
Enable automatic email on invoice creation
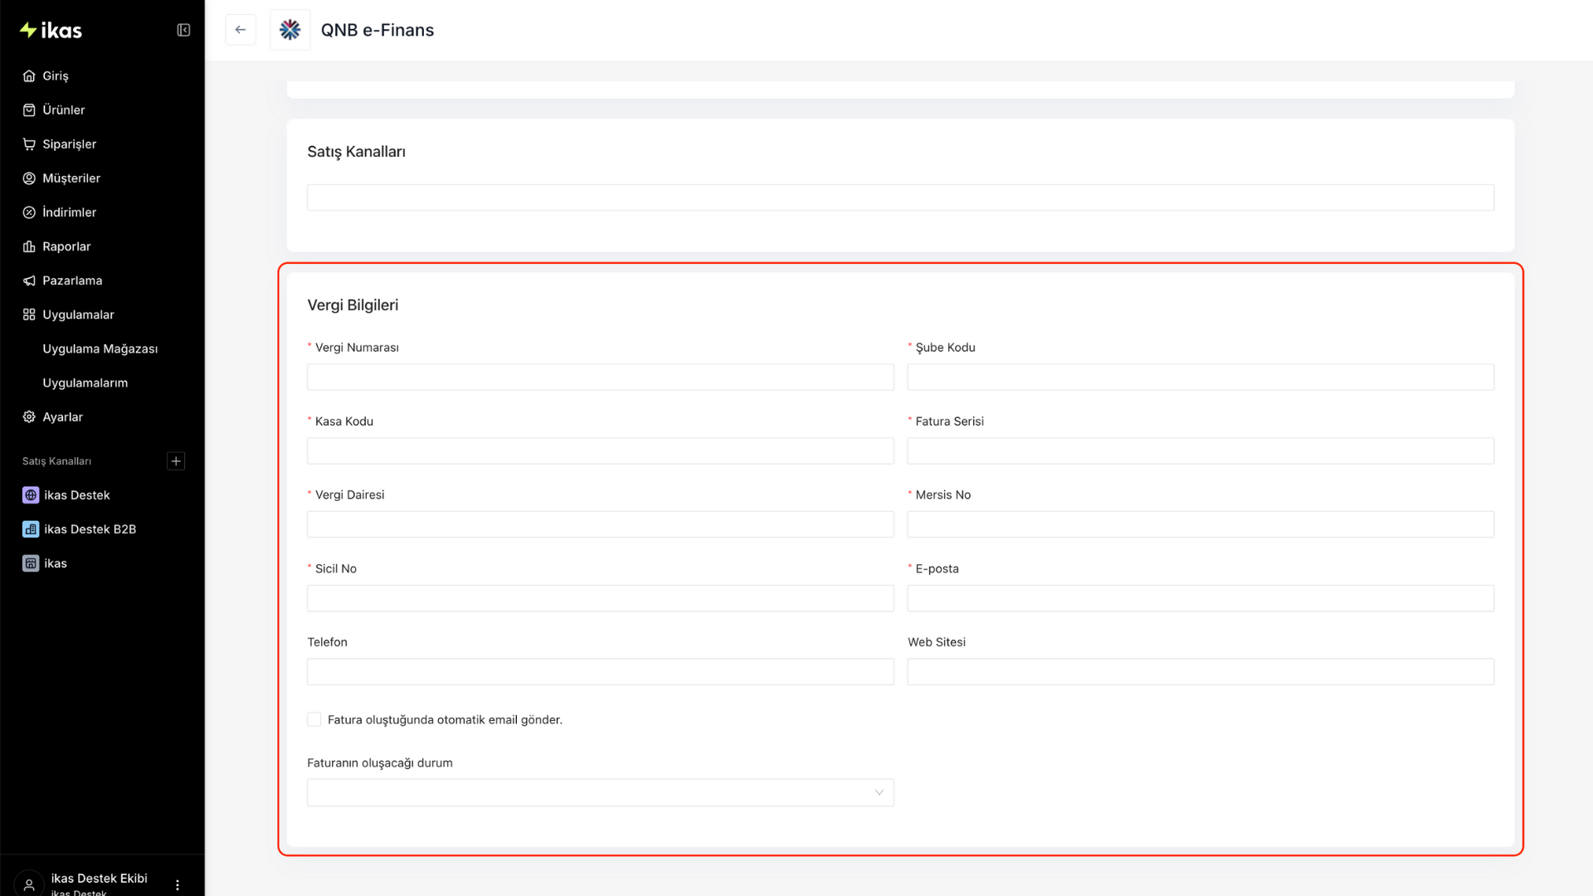pos(314,719)
